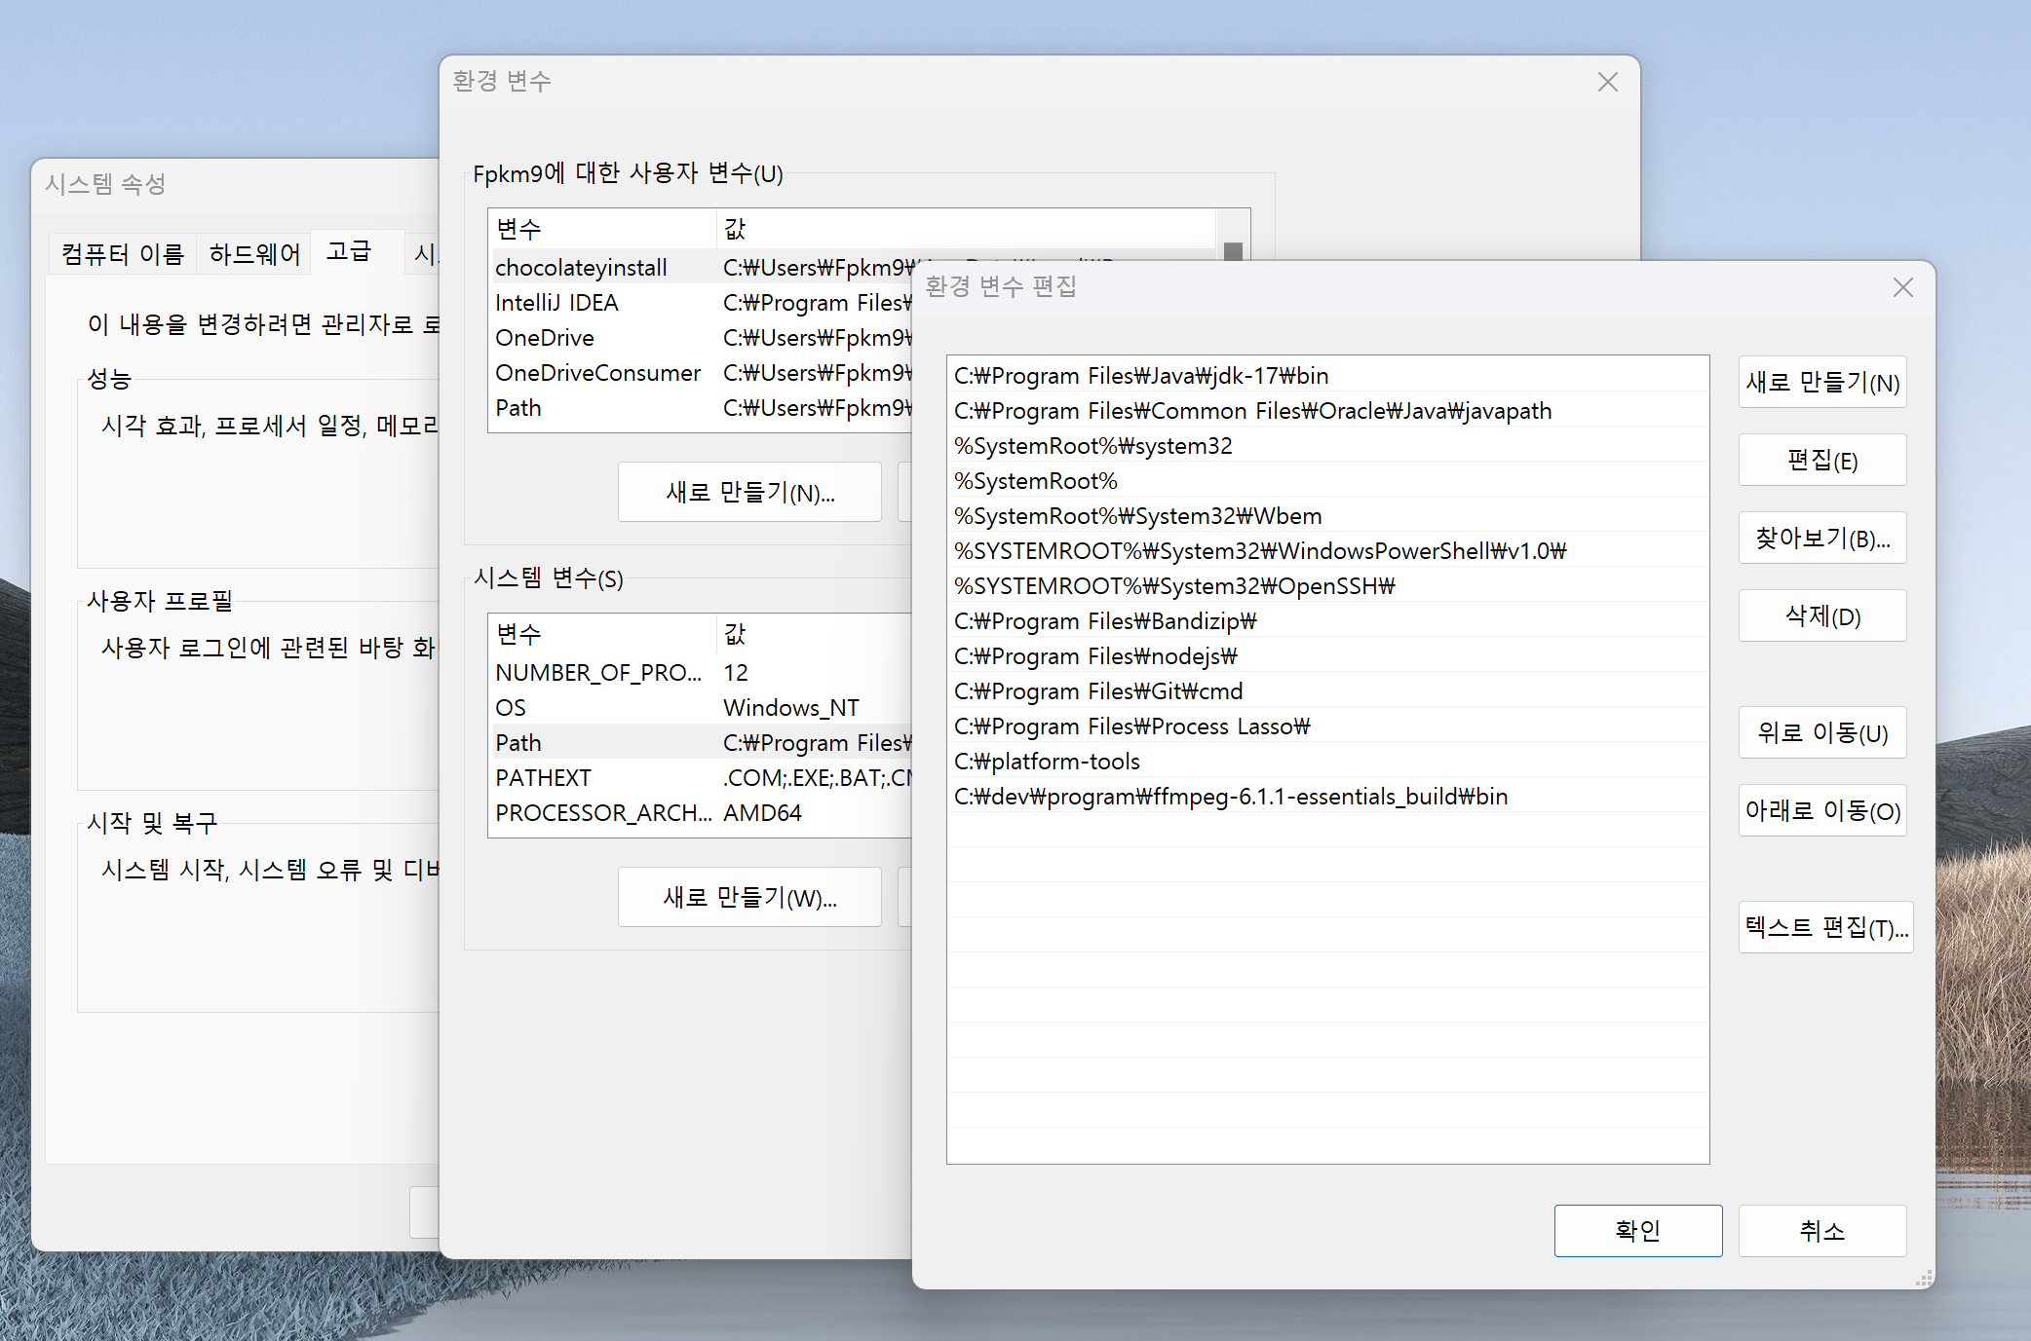Switch to the 하드웨어 tab
Image resolution: width=2031 pixels, height=1341 pixels.
(254, 254)
